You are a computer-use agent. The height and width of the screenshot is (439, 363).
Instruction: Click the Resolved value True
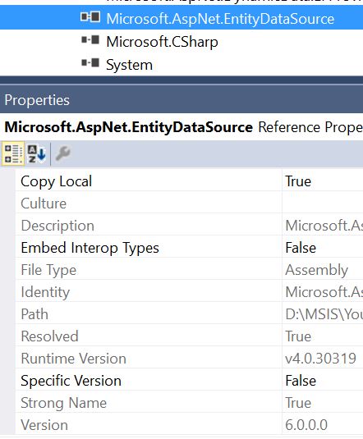[x=298, y=336]
